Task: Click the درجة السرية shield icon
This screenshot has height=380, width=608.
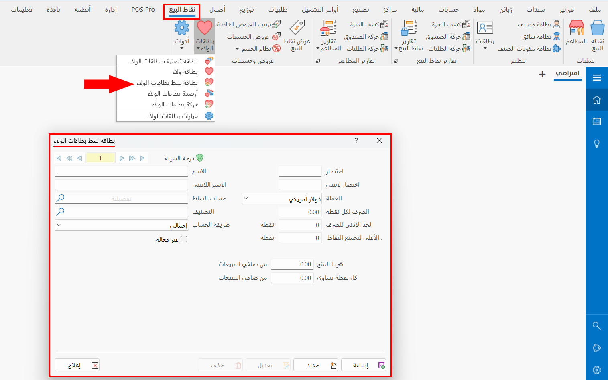Action: click(199, 158)
